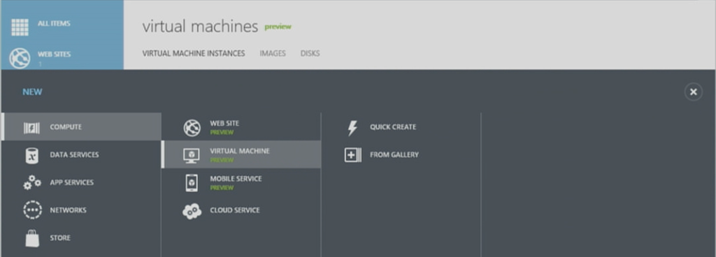Choose QUICK CREATE option label
Screen dimensions: 716x257
click(393, 127)
